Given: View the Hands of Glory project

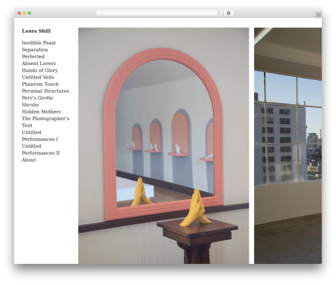Looking at the screenshot, I should pyautogui.click(x=40, y=70).
